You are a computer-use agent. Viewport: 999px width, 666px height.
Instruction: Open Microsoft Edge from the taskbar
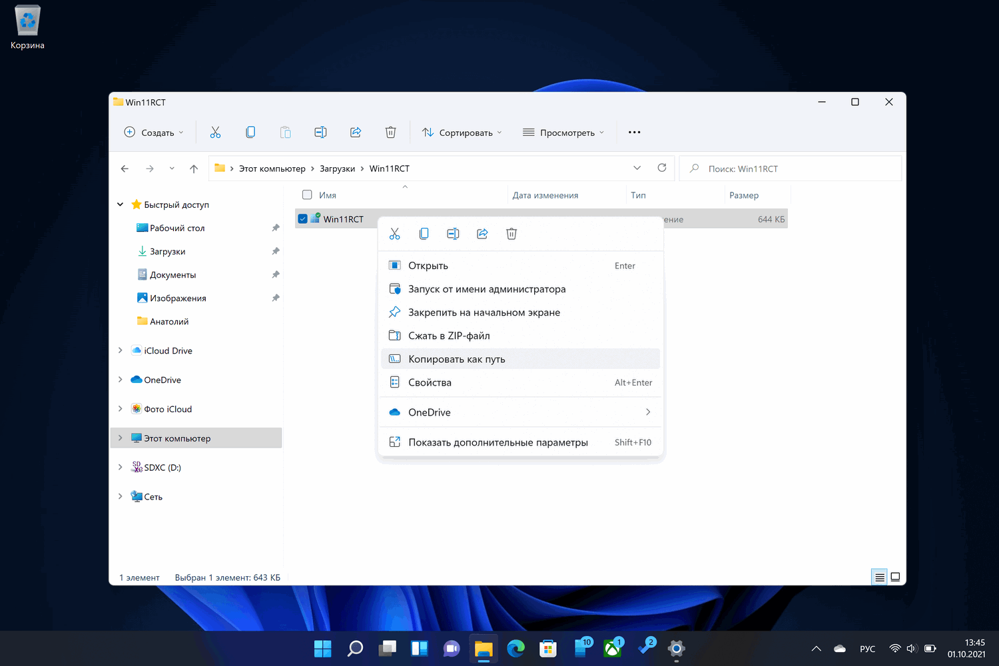(x=515, y=648)
